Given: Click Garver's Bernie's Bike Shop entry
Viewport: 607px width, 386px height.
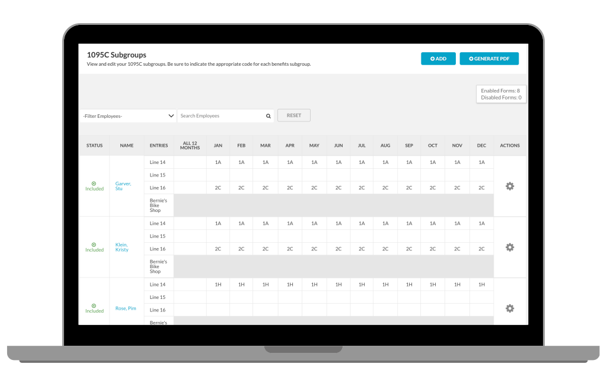Looking at the screenshot, I should (x=158, y=205).
